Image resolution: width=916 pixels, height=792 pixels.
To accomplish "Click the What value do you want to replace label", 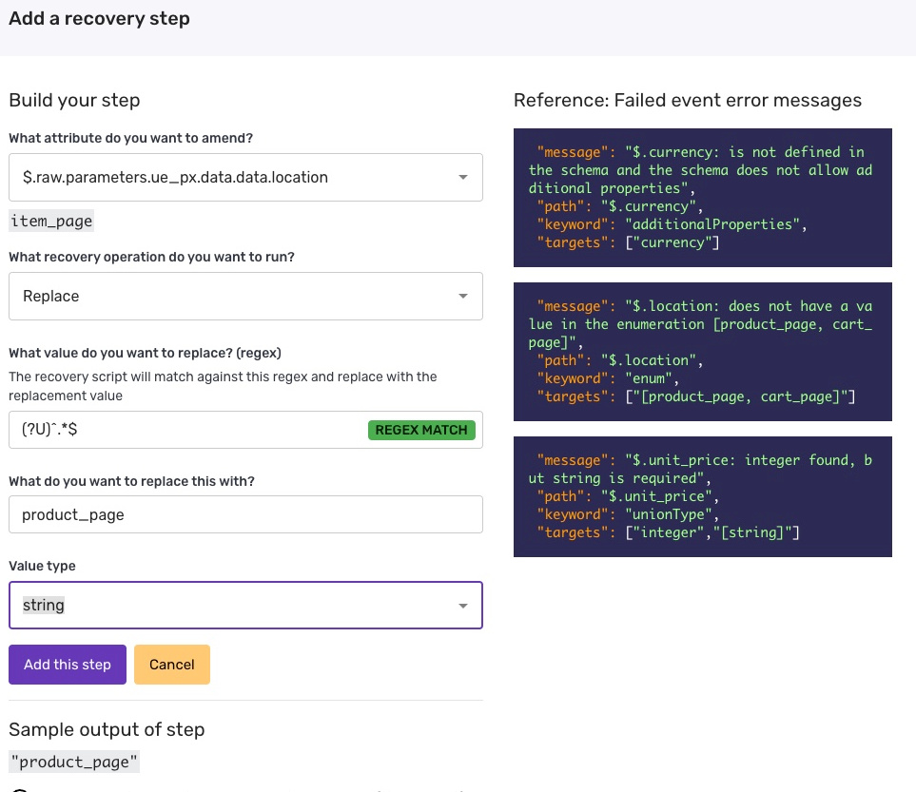I will click(145, 353).
